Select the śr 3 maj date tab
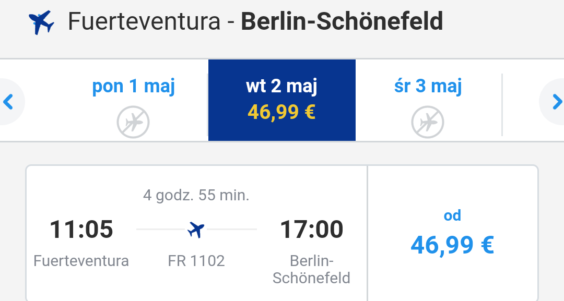The width and height of the screenshot is (564, 301). 428,100
